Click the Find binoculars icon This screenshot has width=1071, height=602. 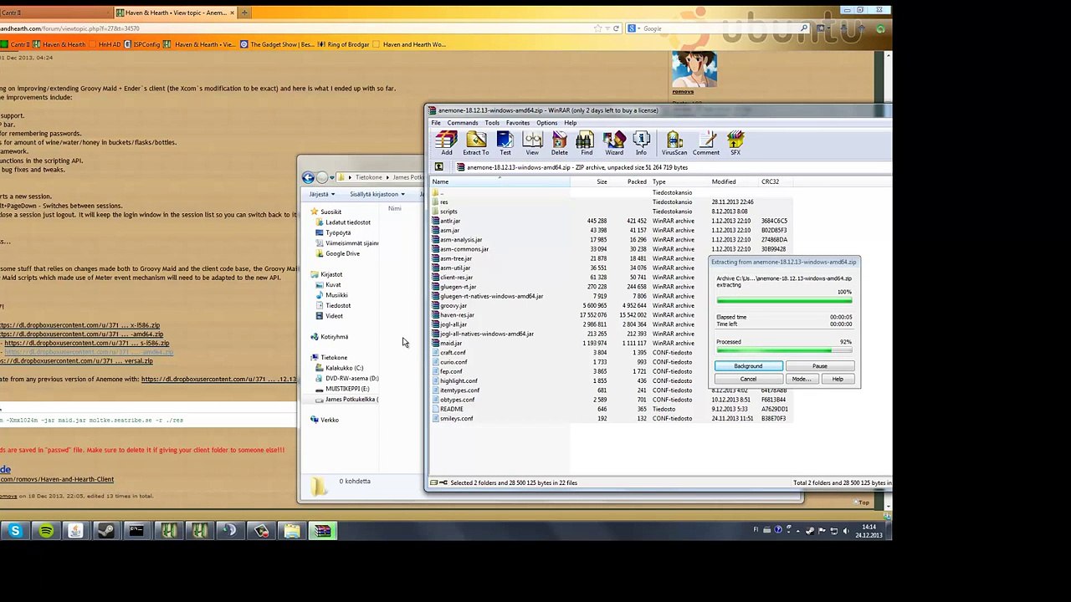[587, 144]
